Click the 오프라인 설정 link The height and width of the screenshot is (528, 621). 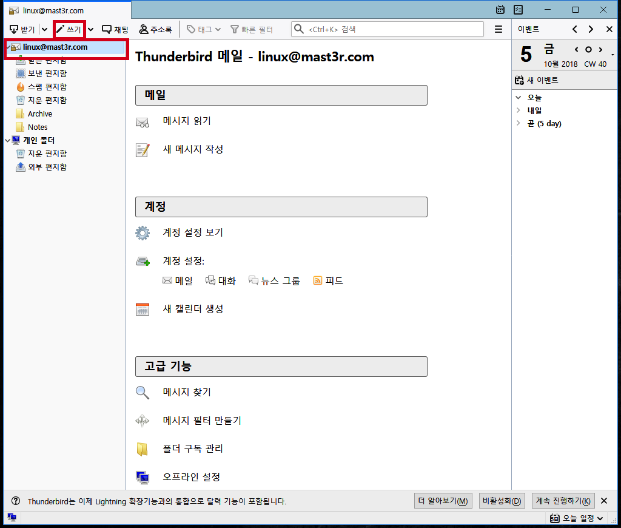(191, 477)
